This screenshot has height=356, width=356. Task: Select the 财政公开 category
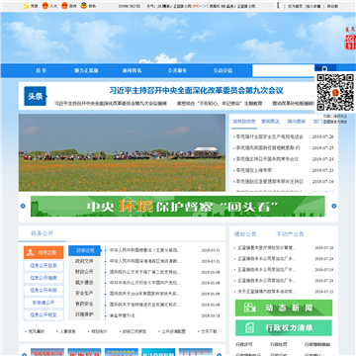click(x=84, y=272)
